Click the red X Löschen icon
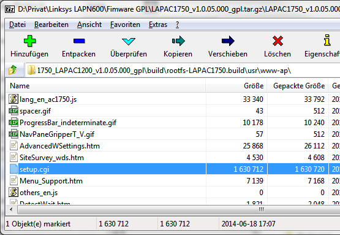The height and width of the screenshot is (235, 340). click(278, 41)
